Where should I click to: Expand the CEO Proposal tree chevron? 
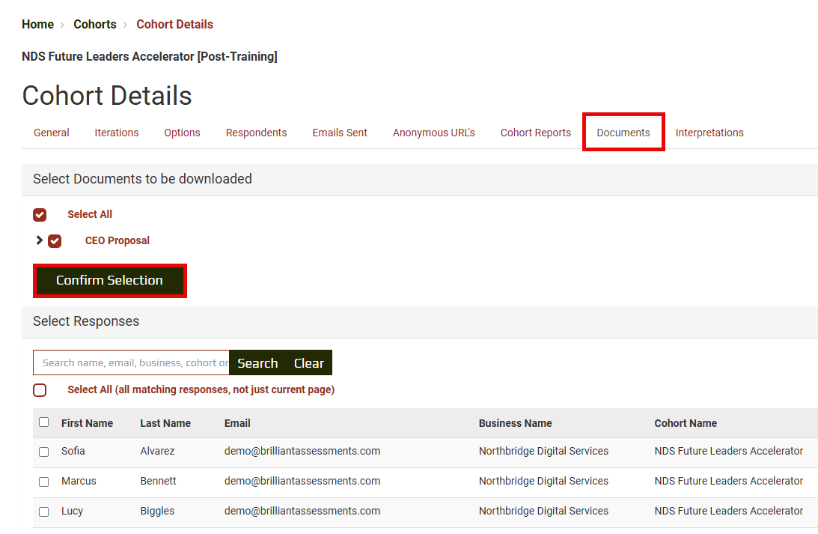point(39,240)
